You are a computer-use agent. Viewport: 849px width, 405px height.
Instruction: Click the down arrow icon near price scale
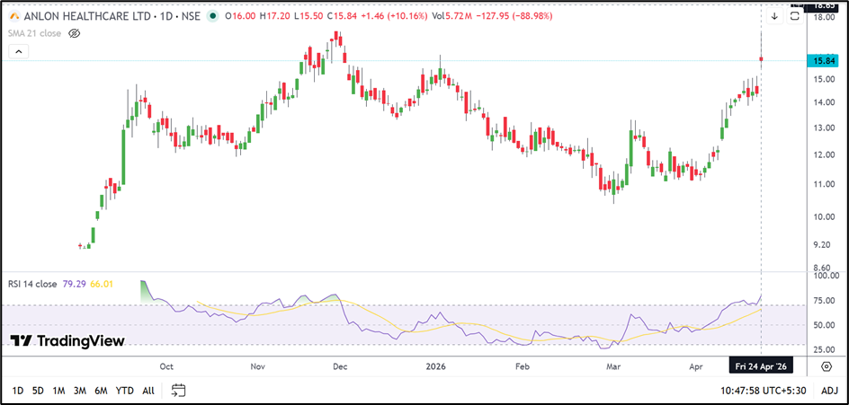coord(774,16)
